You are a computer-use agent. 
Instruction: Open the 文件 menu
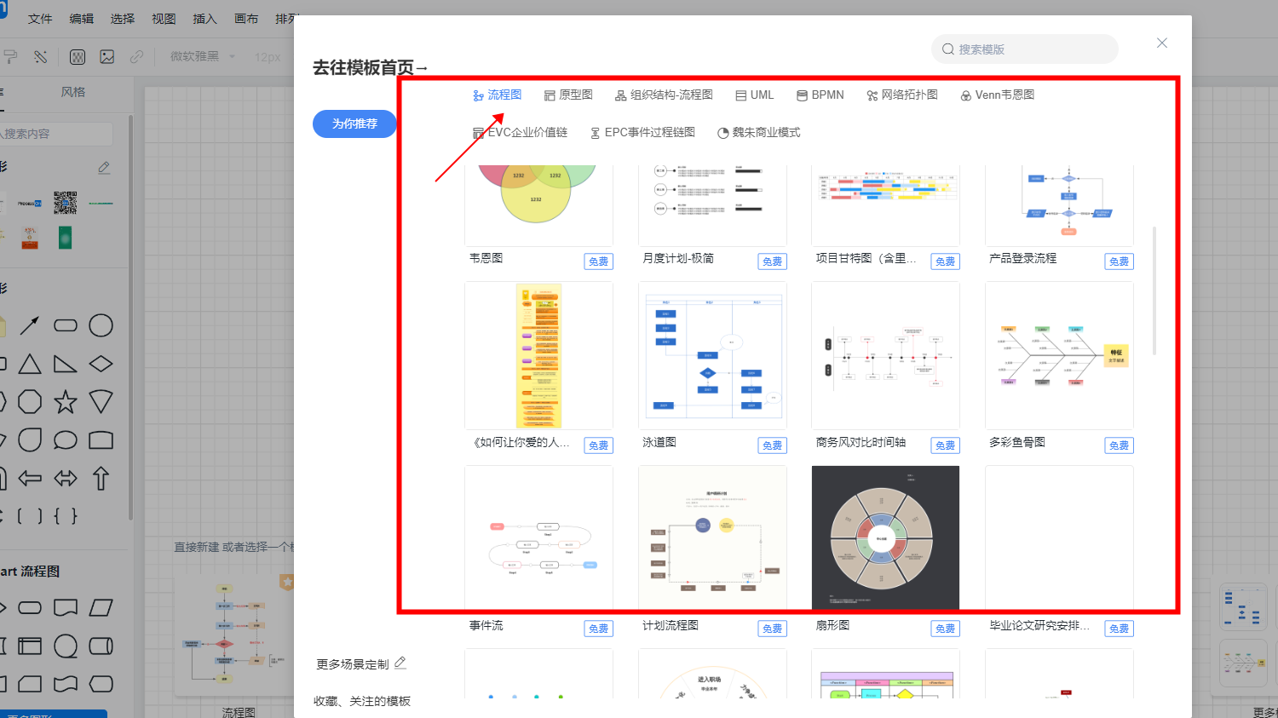click(x=40, y=19)
